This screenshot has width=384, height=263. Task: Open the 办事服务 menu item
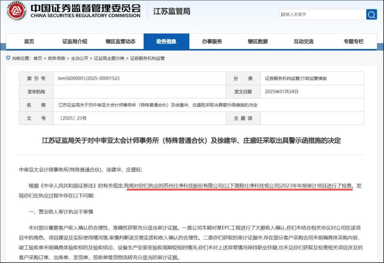[211, 41]
